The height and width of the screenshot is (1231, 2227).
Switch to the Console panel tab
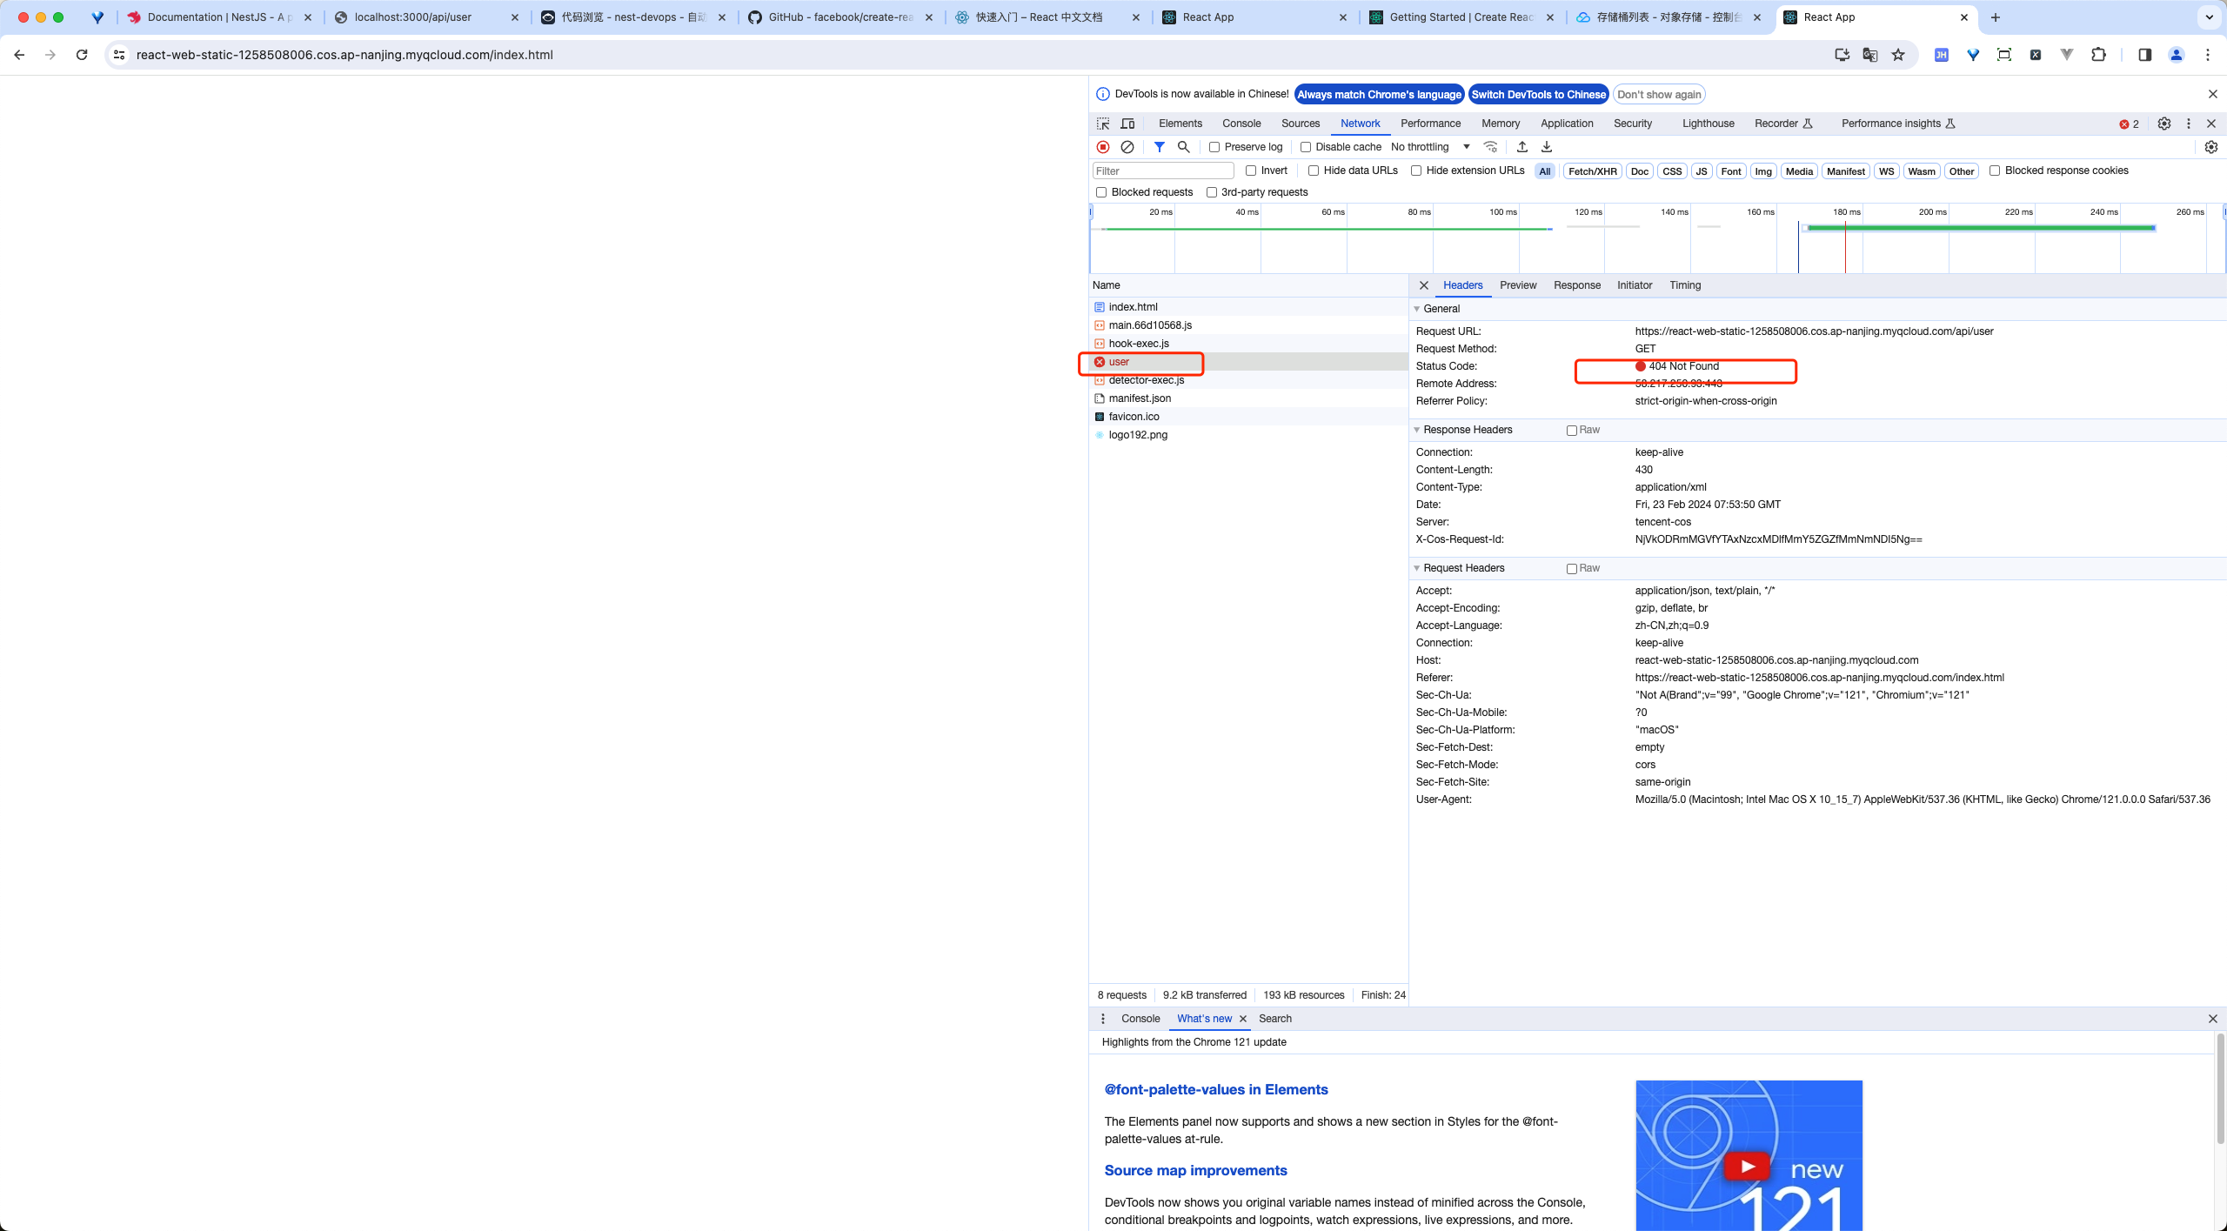tap(1241, 124)
